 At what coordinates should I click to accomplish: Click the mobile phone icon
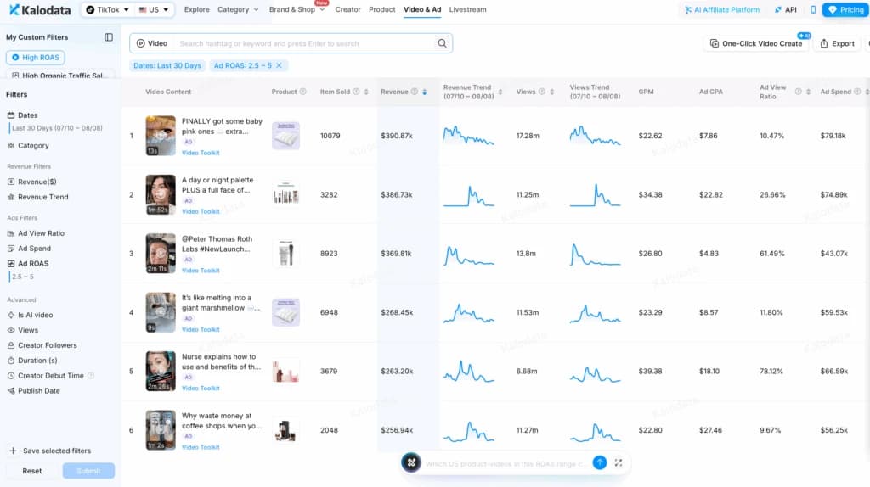click(813, 10)
